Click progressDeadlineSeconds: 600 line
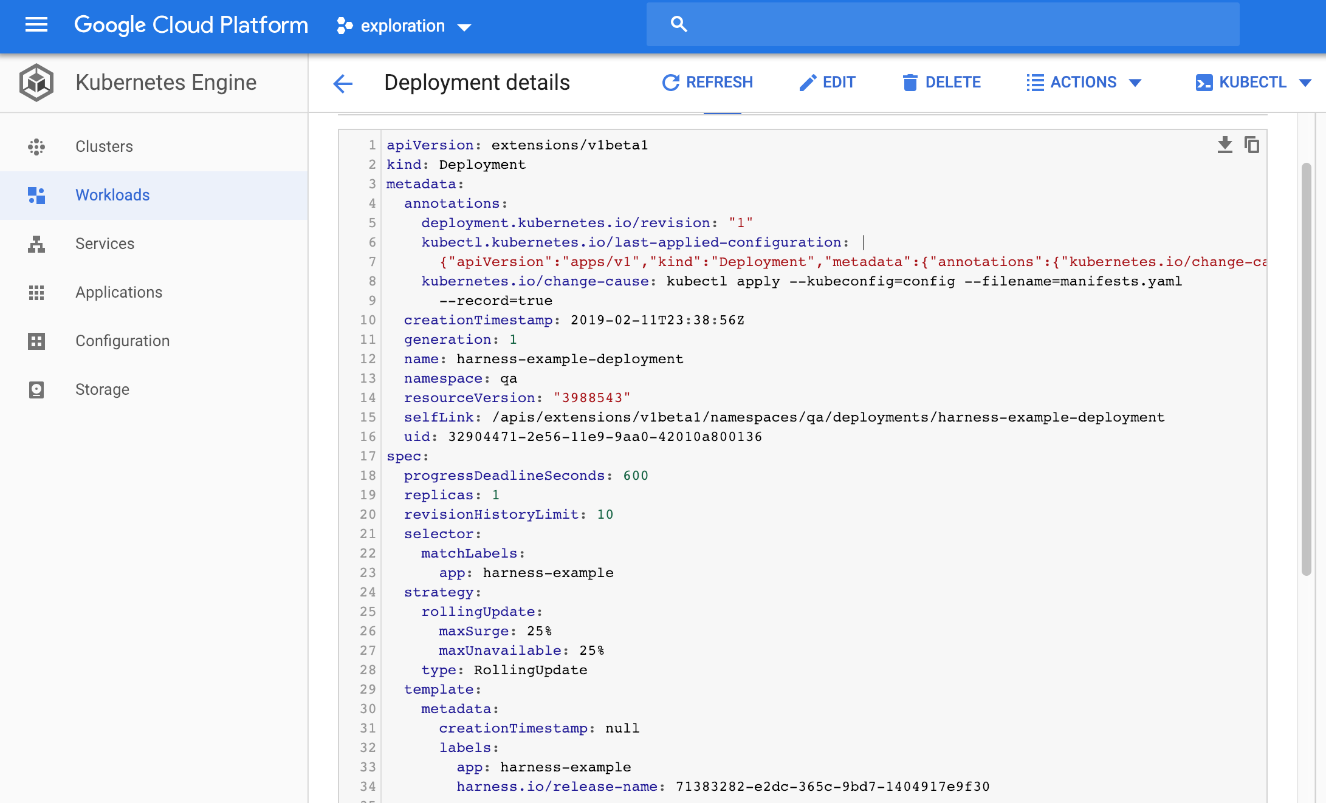This screenshot has width=1326, height=803. (526, 476)
